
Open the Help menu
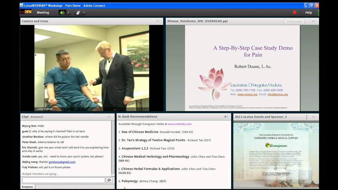point(308,12)
